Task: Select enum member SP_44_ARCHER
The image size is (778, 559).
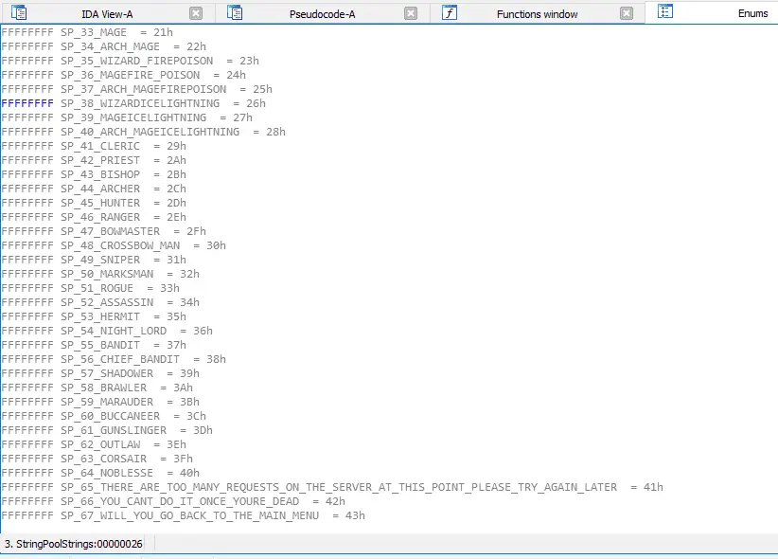Action: pyautogui.click(x=100, y=189)
